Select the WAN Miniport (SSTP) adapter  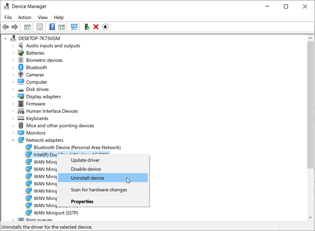(56, 212)
